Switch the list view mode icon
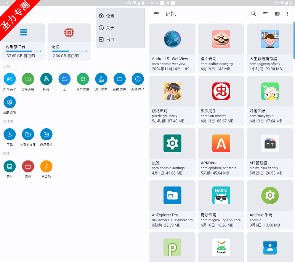 (277, 14)
